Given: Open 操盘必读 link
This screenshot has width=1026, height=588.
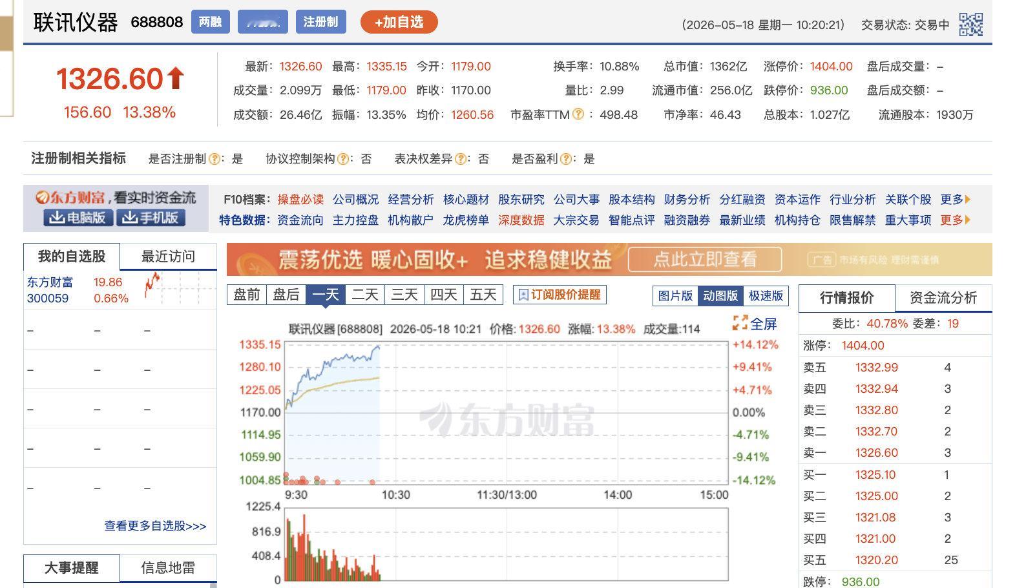Looking at the screenshot, I should pyautogui.click(x=300, y=200).
